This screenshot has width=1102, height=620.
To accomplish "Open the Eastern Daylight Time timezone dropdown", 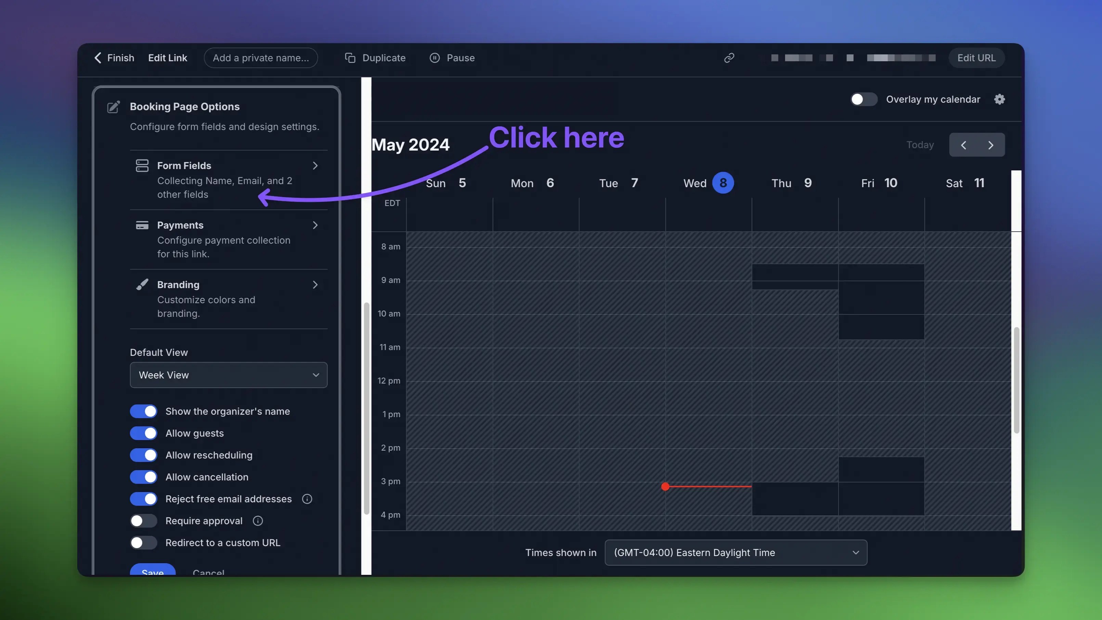I will (x=736, y=552).
